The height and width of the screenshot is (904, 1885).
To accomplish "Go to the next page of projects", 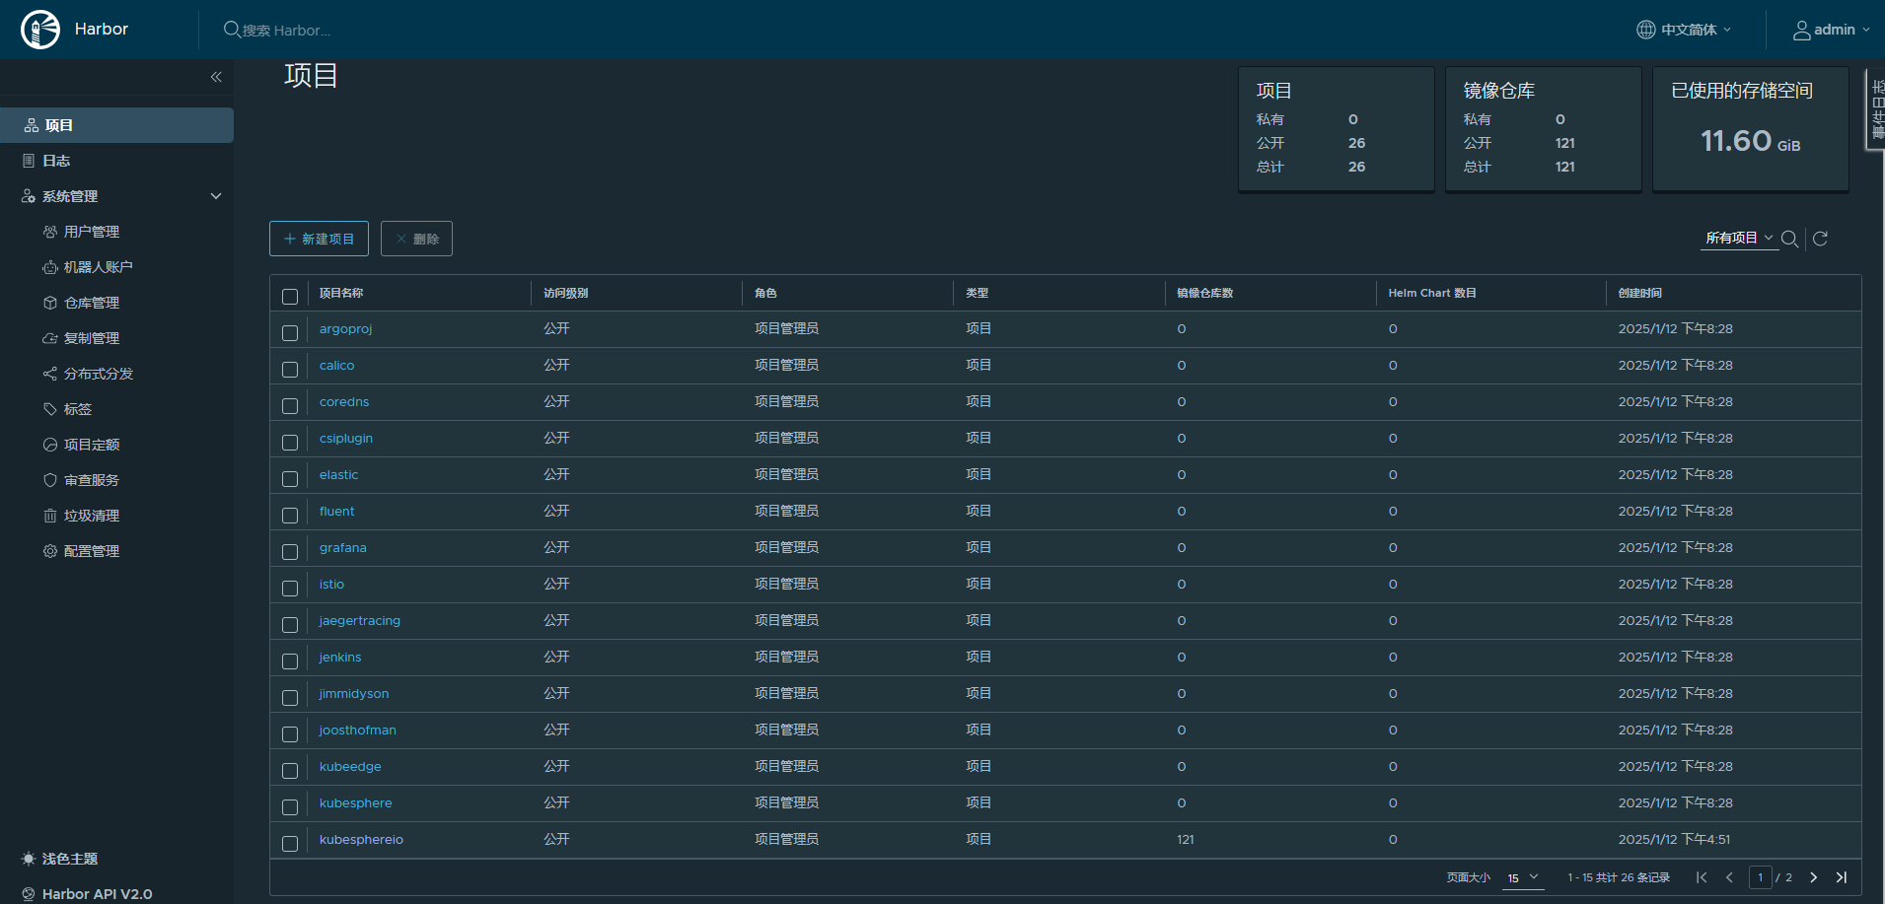I will [x=1813, y=877].
